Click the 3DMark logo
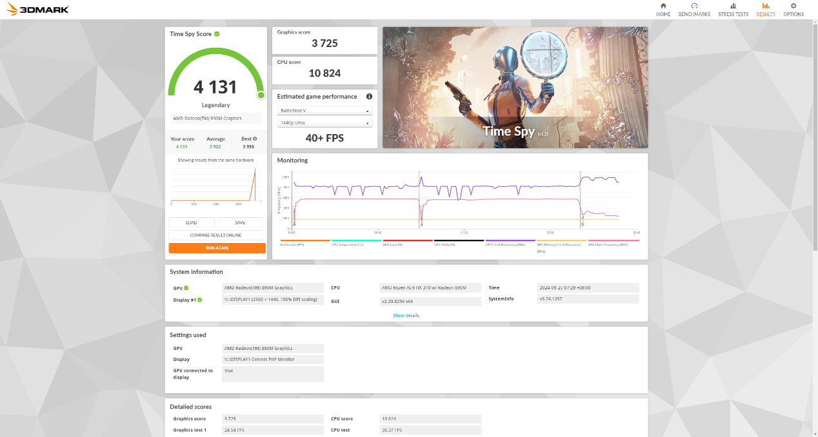The image size is (818, 437). [x=35, y=10]
